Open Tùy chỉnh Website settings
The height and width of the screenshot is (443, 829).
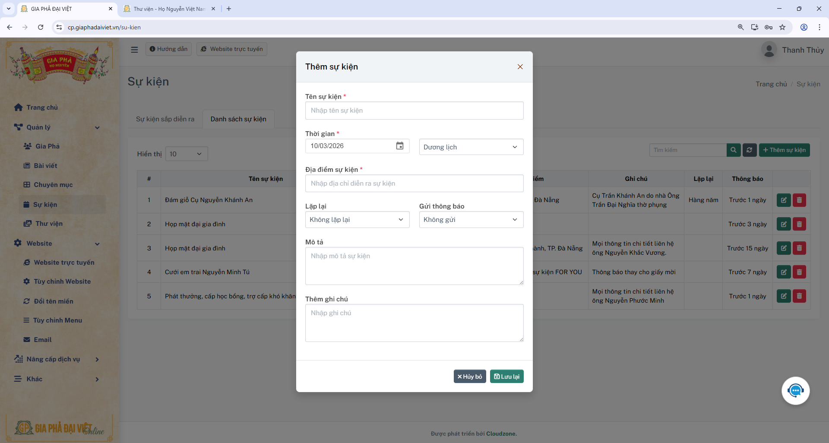(x=63, y=281)
